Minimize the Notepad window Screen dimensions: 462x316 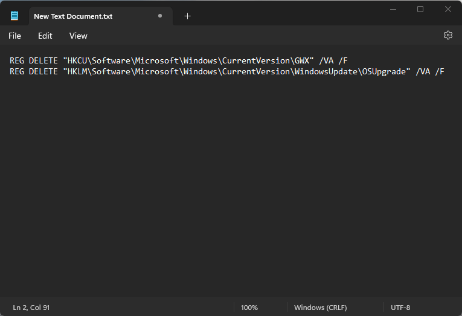tap(393, 9)
